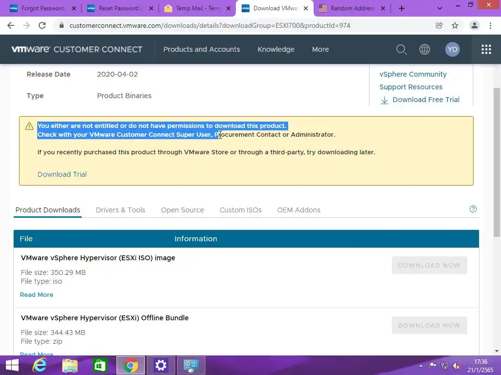The width and height of the screenshot is (501, 375).
Task: Click the browser back arrow
Action: tap(11, 25)
